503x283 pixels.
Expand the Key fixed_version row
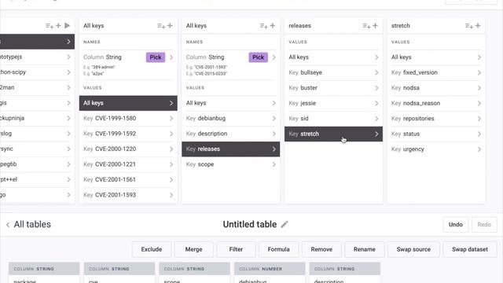click(436, 72)
